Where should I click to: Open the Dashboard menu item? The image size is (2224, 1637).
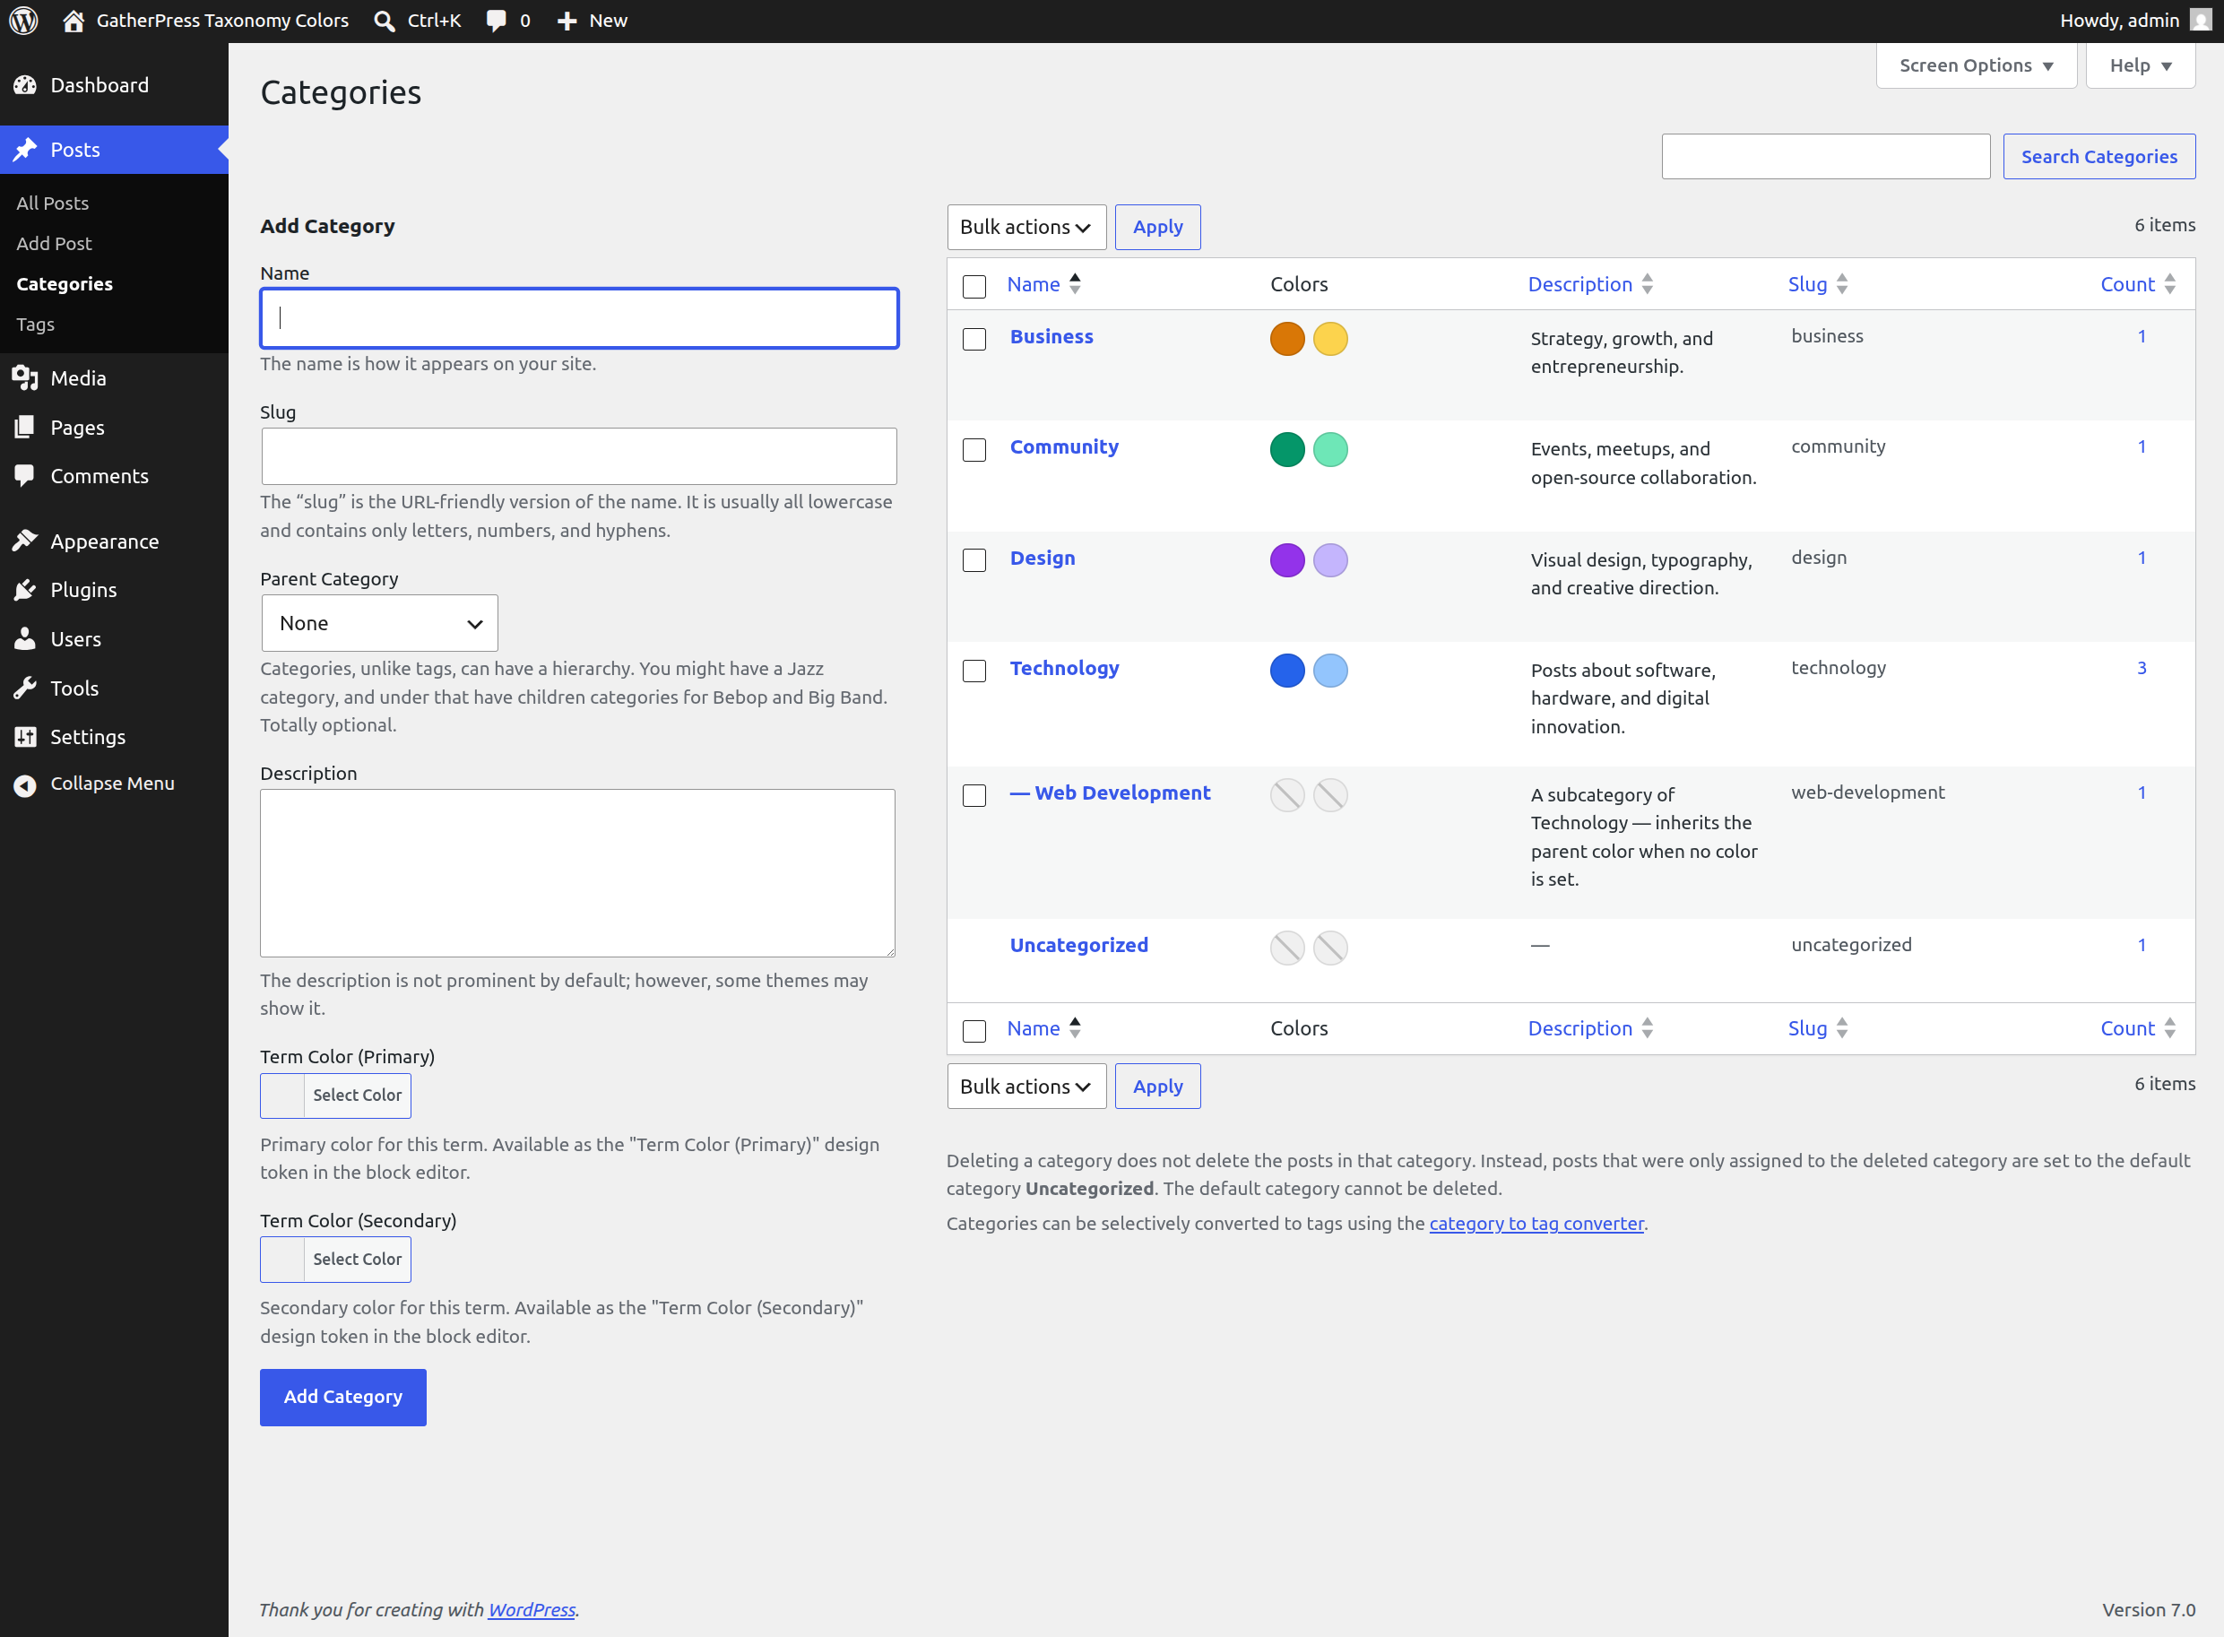tap(114, 85)
